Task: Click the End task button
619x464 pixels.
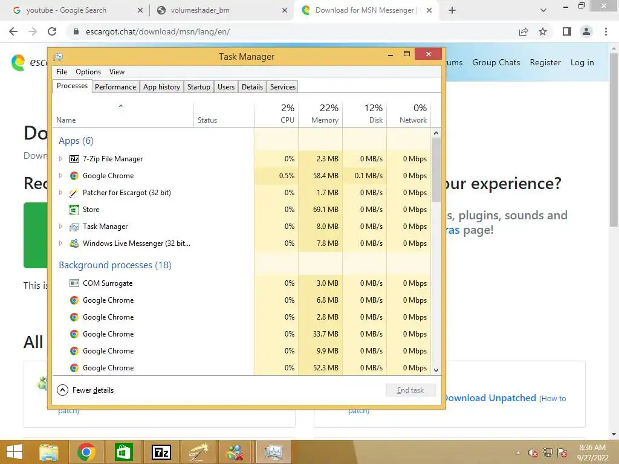Action: (410, 390)
